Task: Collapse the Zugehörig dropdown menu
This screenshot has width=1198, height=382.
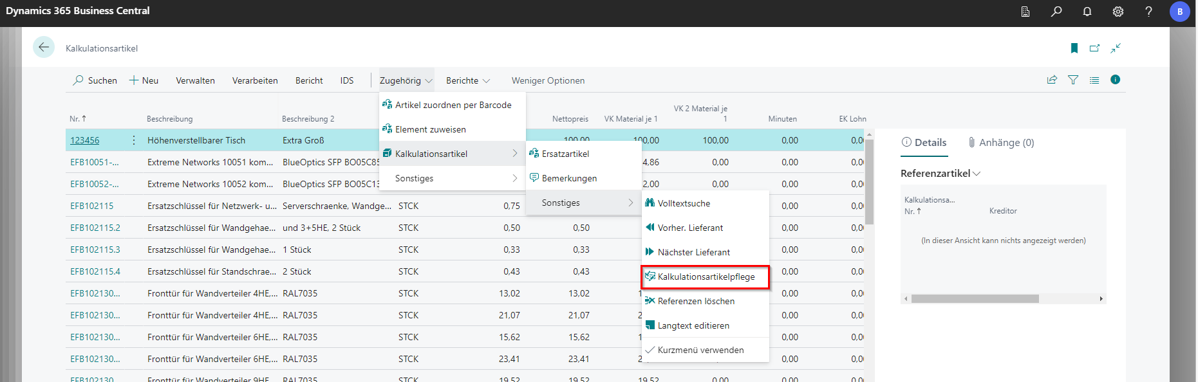Action: tap(406, 80)
